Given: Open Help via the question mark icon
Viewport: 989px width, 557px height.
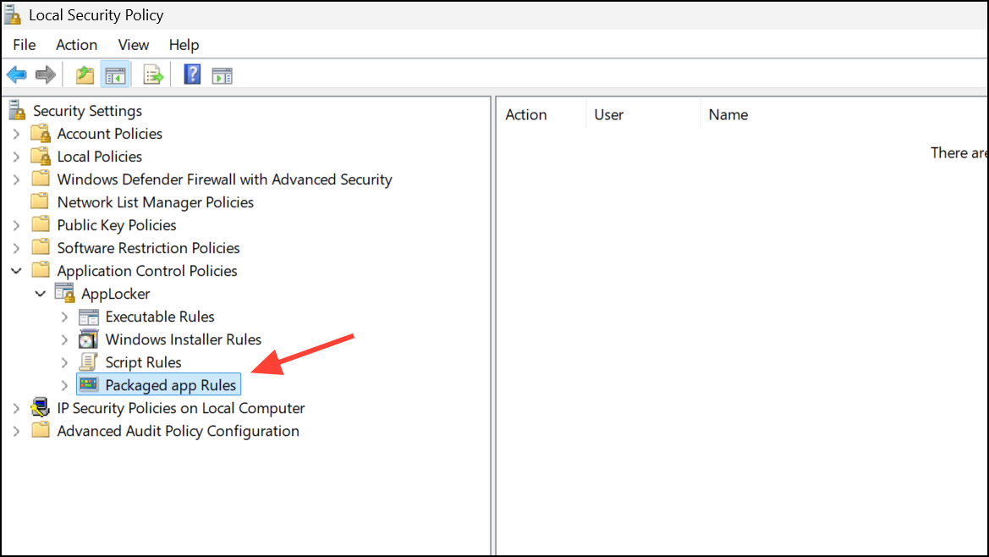Looking at the screenshot, I should tap(192, 75).
